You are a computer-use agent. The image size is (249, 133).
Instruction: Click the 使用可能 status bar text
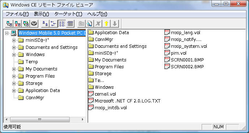tap(12, 127)
